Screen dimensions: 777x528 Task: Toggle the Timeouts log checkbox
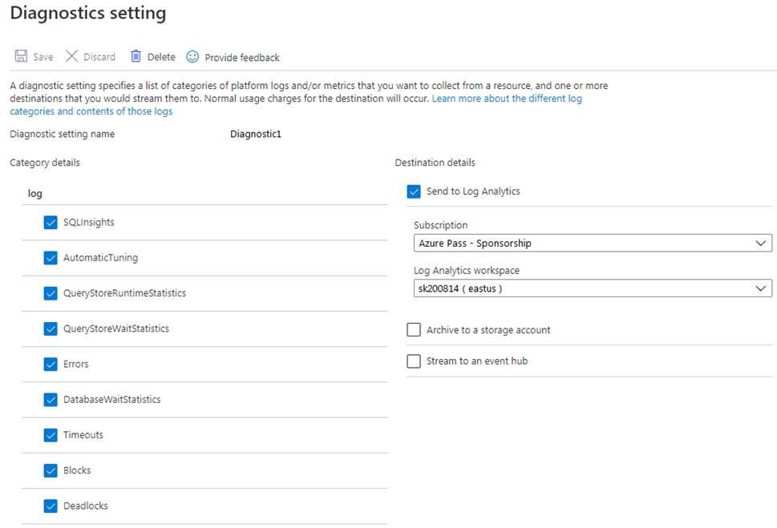(51, 435)
